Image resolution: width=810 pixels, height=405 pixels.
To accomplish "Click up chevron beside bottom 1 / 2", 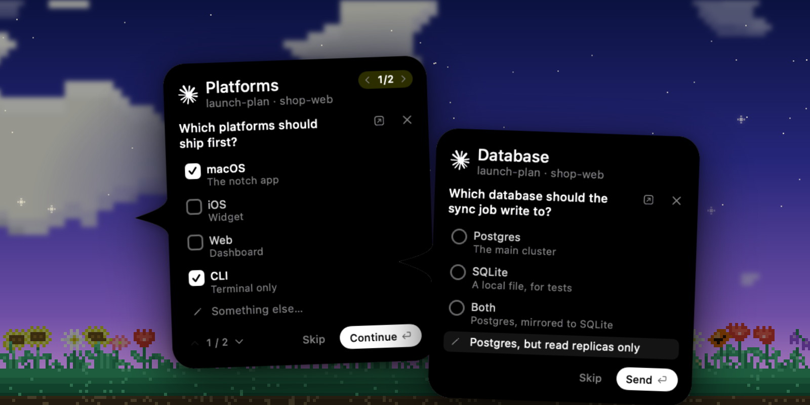I will [195, 343].
